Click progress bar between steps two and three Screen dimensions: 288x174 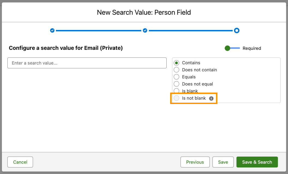point(191,30)
